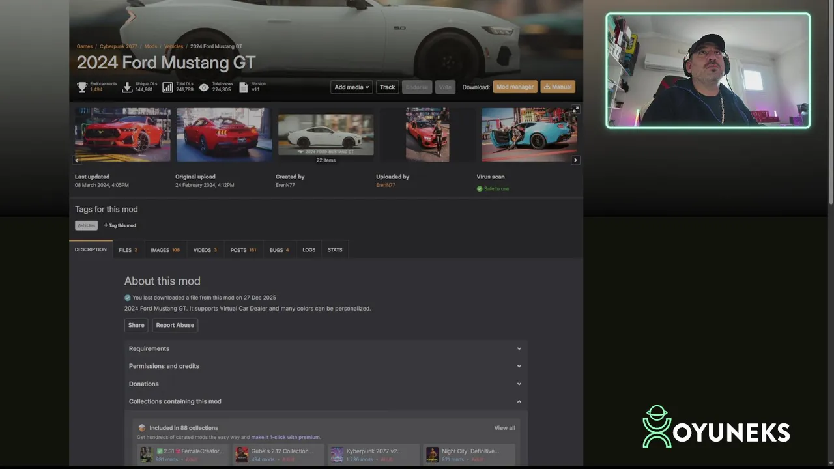
Task: Download with Mod manager button
Action: pyautogui.click(x=515, y=87)
